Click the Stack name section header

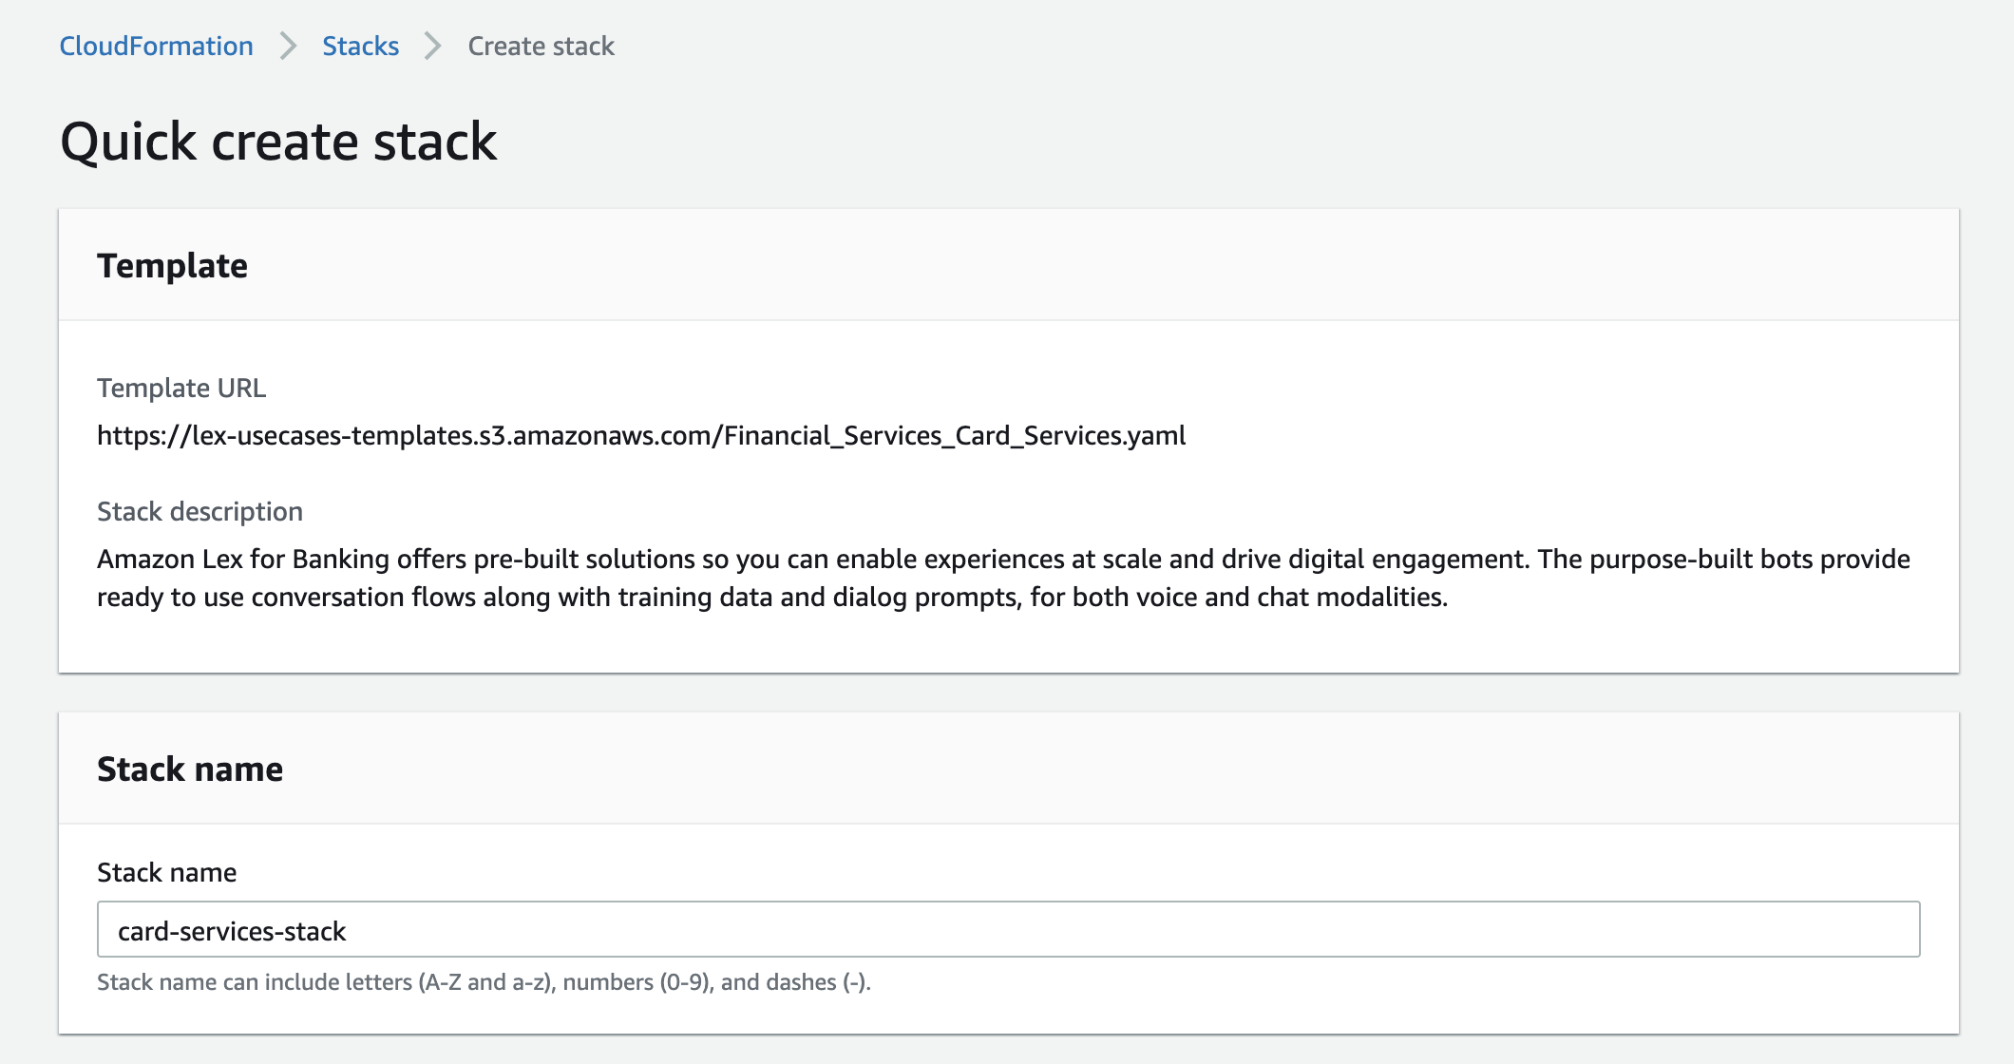pos(190,769)
